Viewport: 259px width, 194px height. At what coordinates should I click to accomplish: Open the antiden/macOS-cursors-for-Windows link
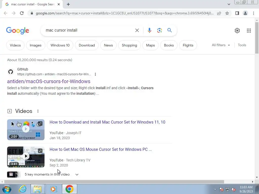[x=49, y=81]
